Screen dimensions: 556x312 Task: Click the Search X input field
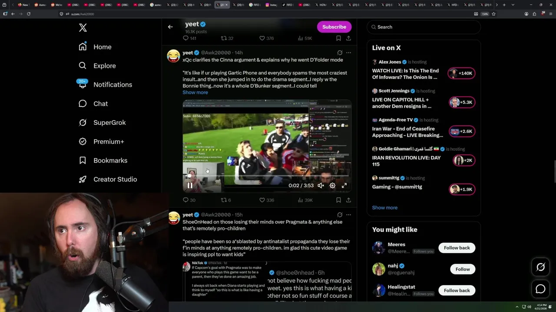pyautogui.click(x=424, y=27)
